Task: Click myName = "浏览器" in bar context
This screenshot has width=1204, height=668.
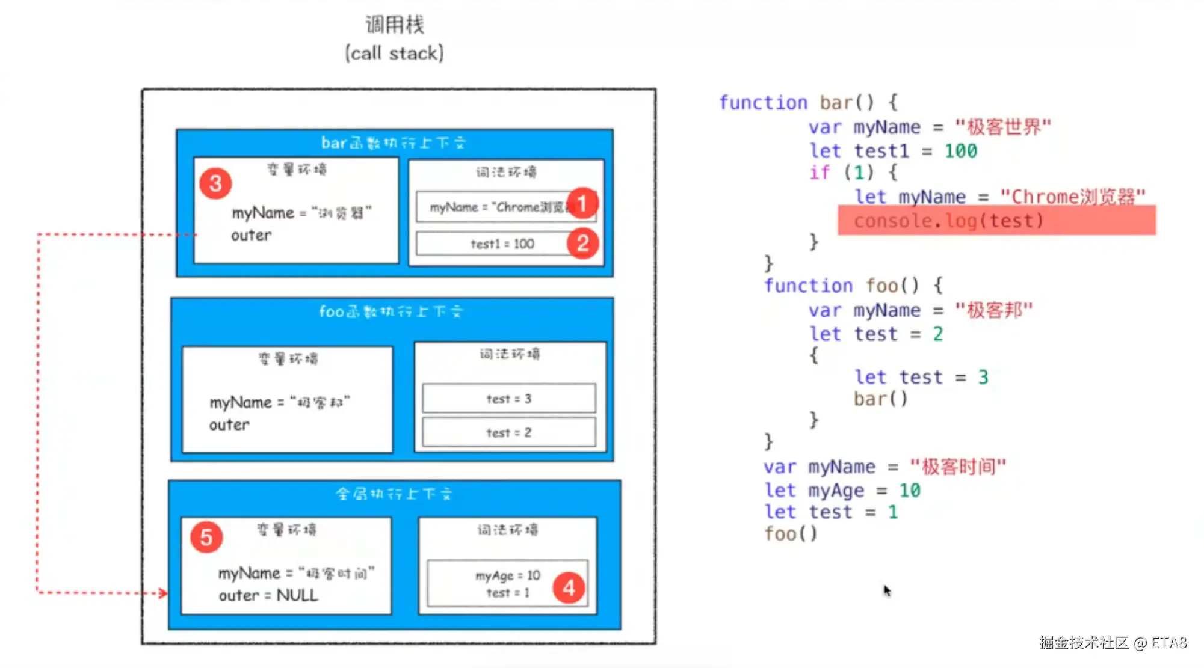Action: pos(302,213)
